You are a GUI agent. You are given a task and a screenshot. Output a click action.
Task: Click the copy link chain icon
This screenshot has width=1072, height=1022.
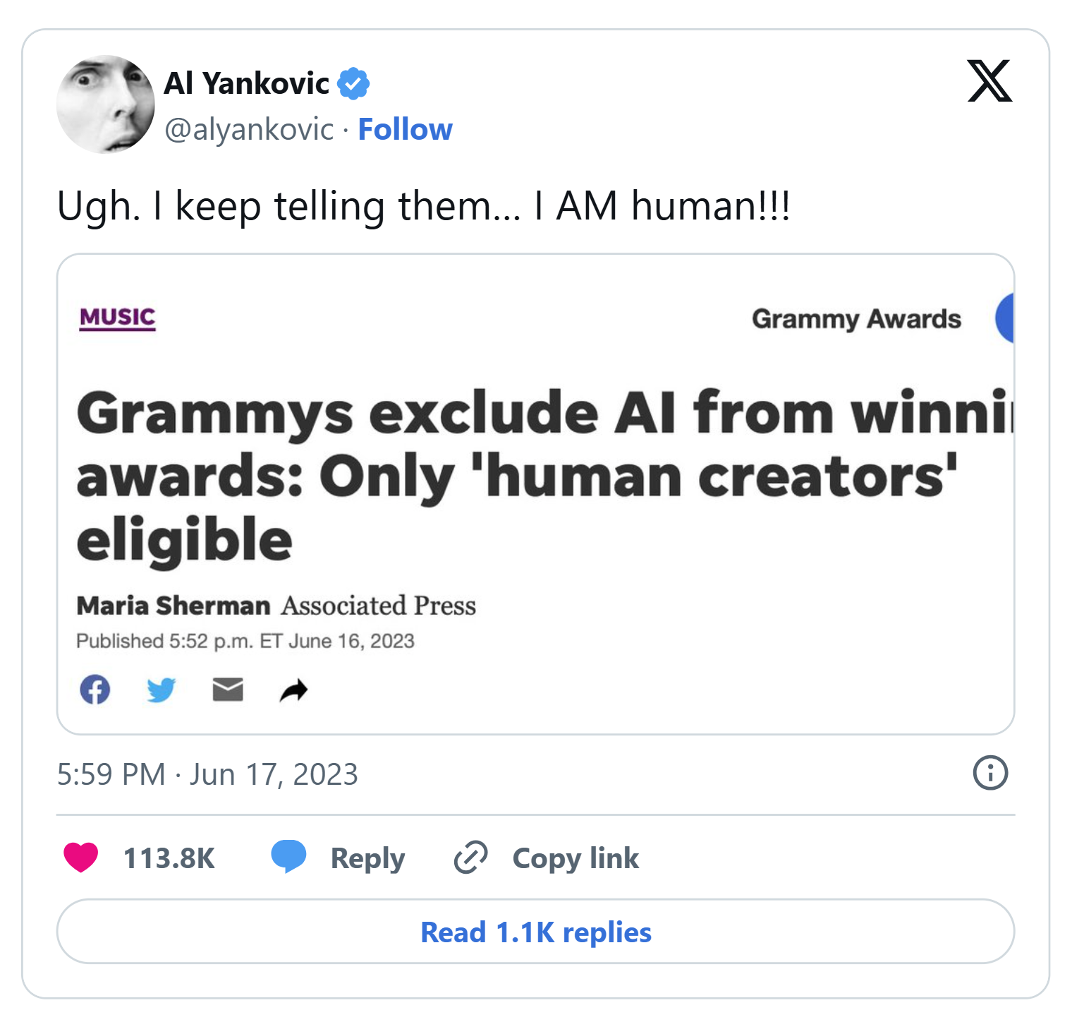point(470,858)
